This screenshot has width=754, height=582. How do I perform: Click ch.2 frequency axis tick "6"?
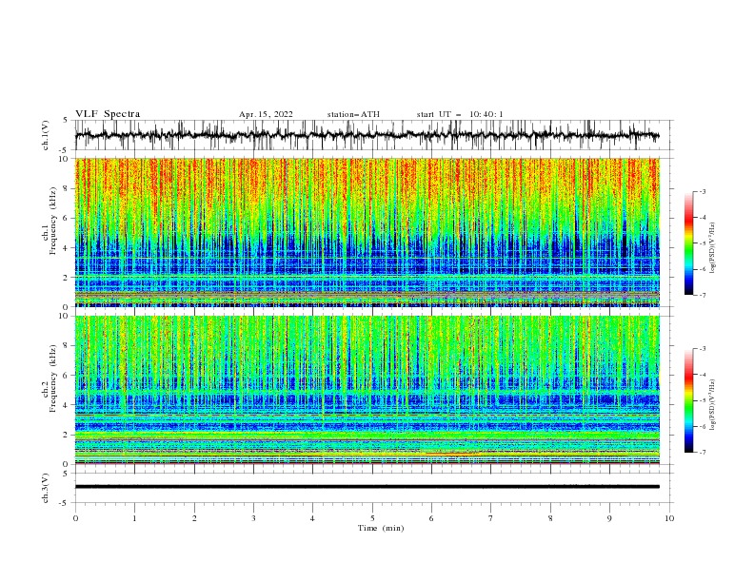pyautogui.click(x=66, y=376)
